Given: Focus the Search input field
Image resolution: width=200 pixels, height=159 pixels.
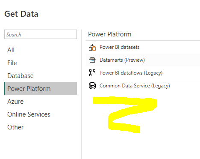Looking at the screenshot, I should [x=41, y=34].
